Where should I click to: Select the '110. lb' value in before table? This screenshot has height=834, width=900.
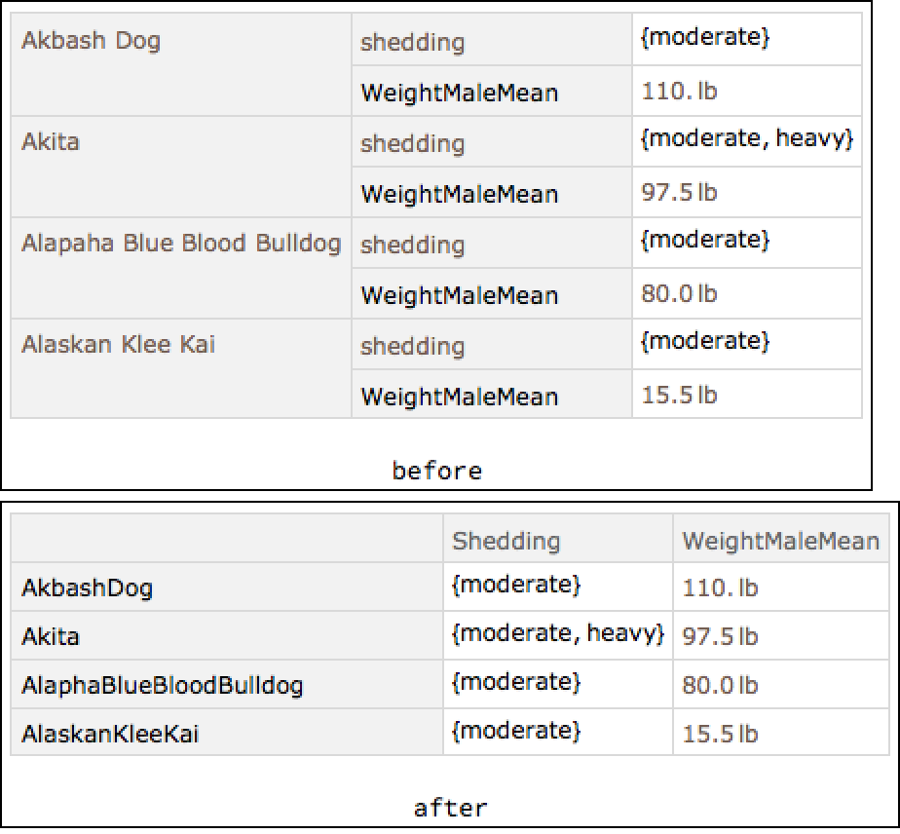pos(680,93)
